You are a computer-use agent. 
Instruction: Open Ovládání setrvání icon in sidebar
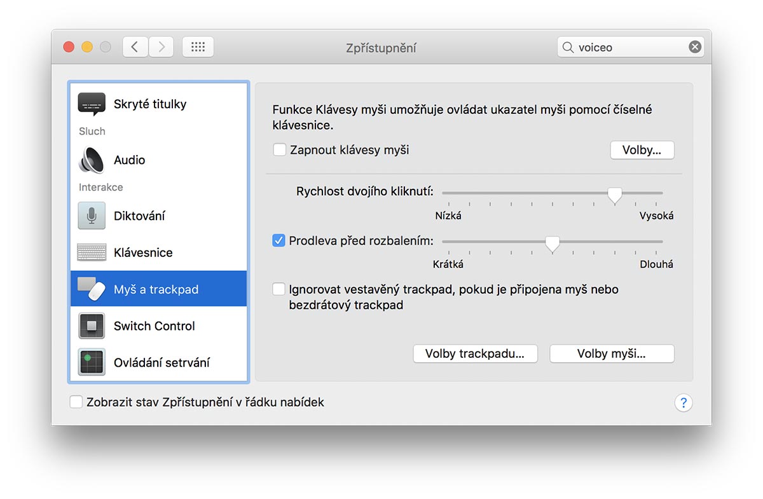tap(92, 362)
